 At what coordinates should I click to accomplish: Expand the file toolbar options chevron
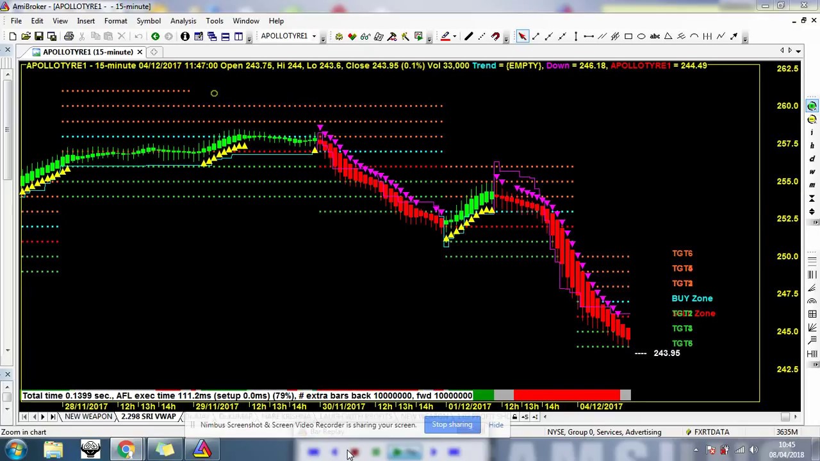tap(249, 38)
